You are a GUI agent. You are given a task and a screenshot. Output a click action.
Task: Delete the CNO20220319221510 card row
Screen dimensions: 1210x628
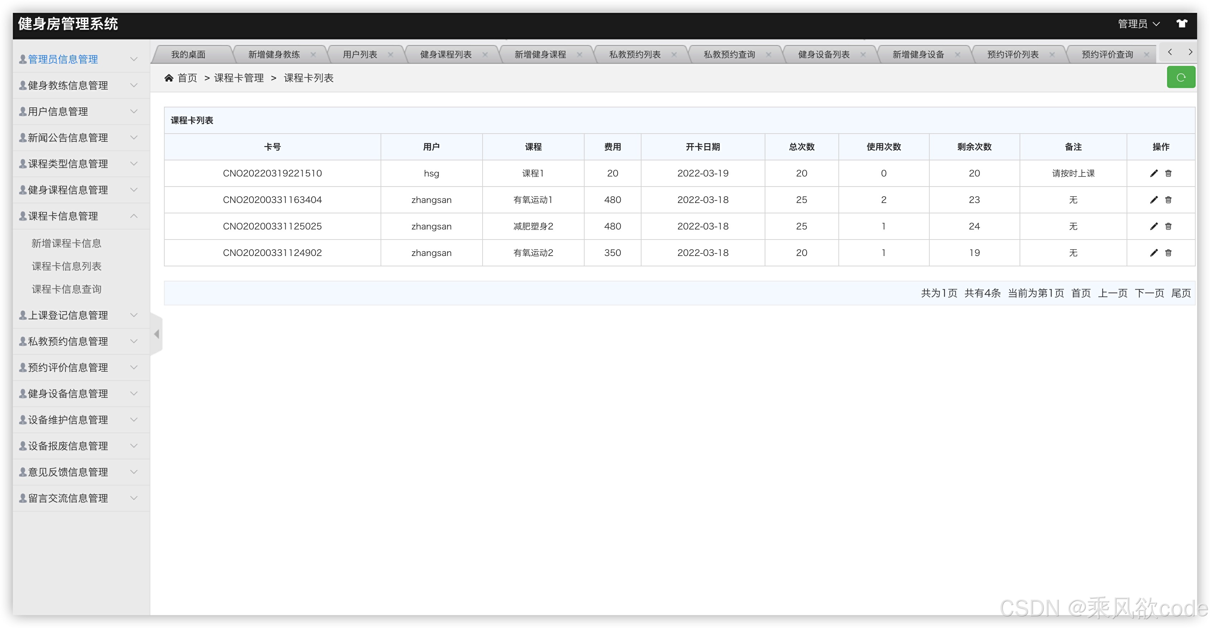[x=1168, y=173]
